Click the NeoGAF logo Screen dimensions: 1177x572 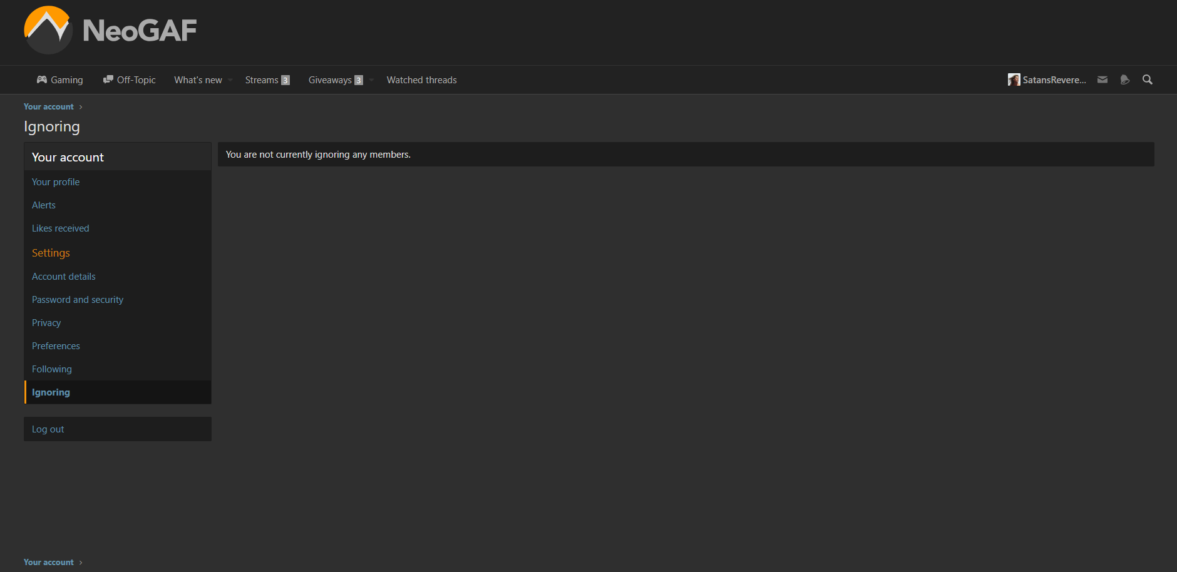[x=110, y=30]
